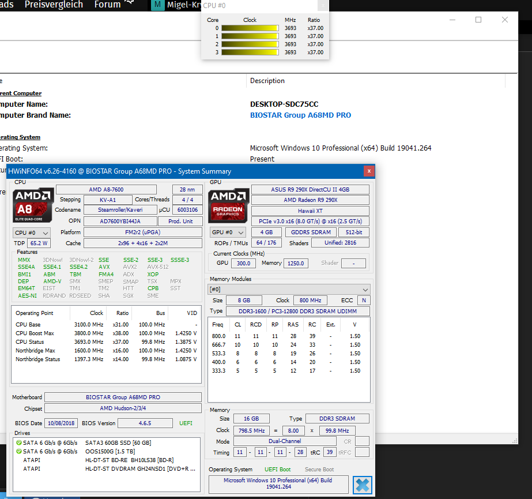Viewport: 532px width, 499px height.
Task: Click the HL-DT-ST BD-RE BH10LS38 drive entry
Action: tap(129, 460)
